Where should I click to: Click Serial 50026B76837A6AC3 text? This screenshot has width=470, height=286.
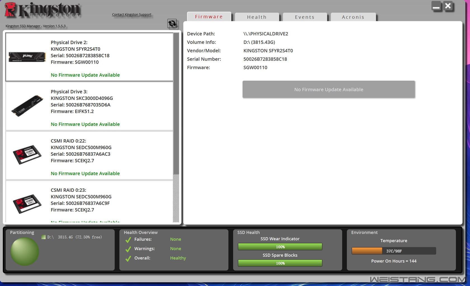pos(81,154)
